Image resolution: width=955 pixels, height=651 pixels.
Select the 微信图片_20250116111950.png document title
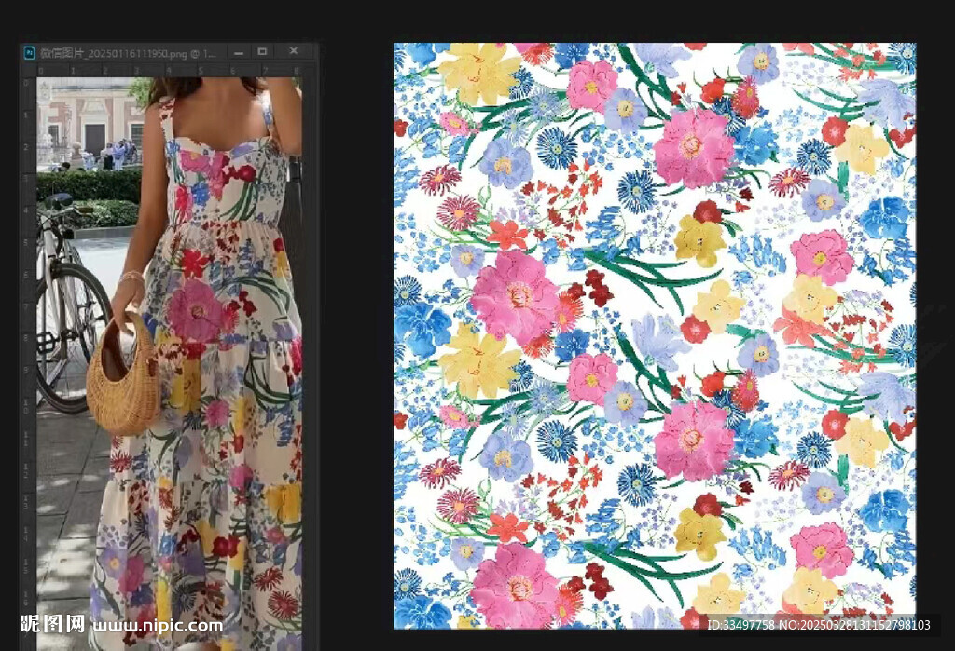(128, 53)
